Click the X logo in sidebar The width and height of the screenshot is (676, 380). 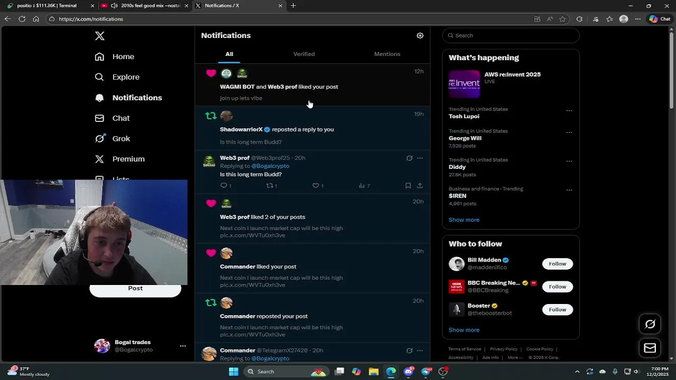[x=99, y=36]
